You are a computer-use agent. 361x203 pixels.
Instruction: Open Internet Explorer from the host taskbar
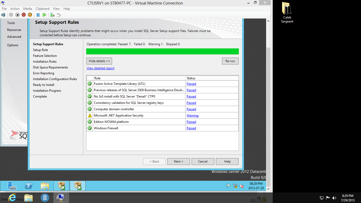click(x=12, y=197)
